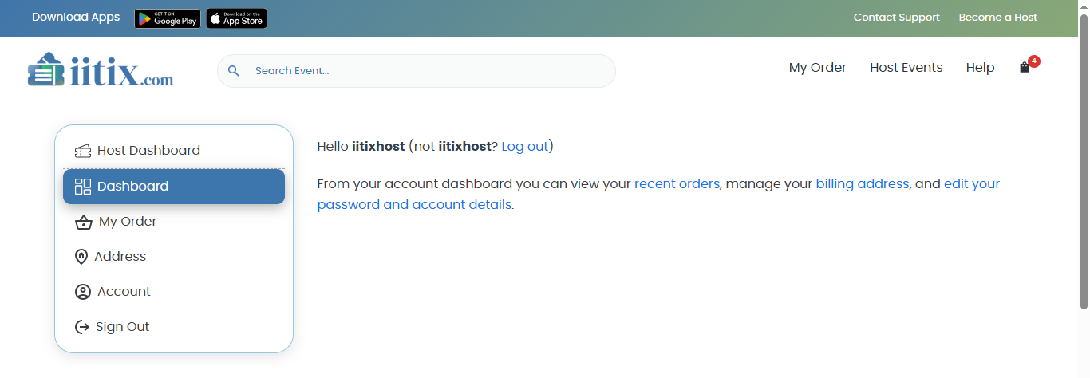Go to Host Events in navigation
Screen dimensions: 1090x378
point(906,68)
